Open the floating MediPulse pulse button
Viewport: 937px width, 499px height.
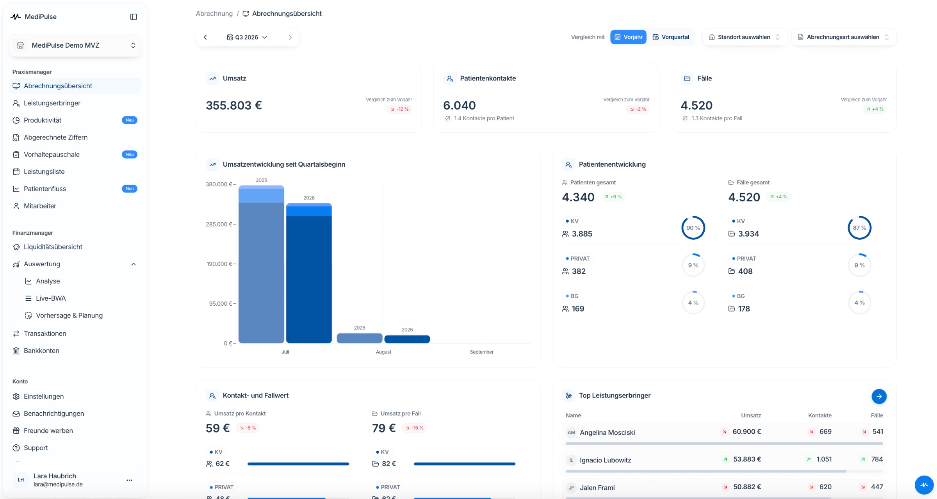tap(924, 485)
